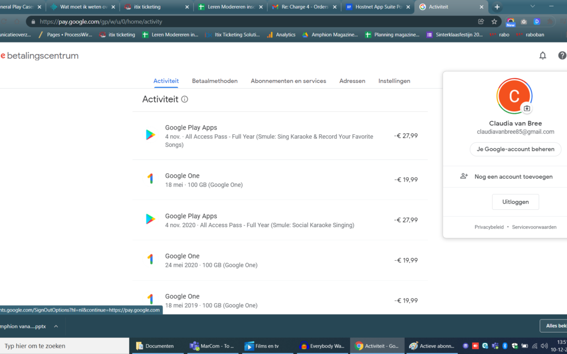The image size is (567, 354).
Task: Open the Privacybeleid link
Action: 489,227
